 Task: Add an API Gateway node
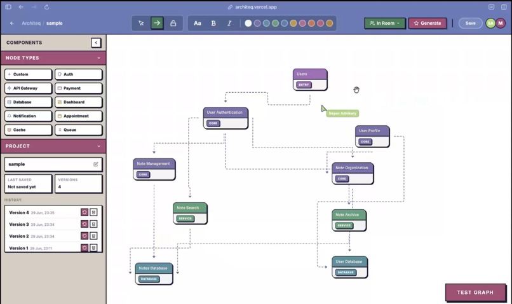(x=29, y=88)
